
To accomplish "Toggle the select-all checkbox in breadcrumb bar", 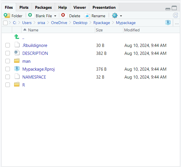I will click(5, 23).
